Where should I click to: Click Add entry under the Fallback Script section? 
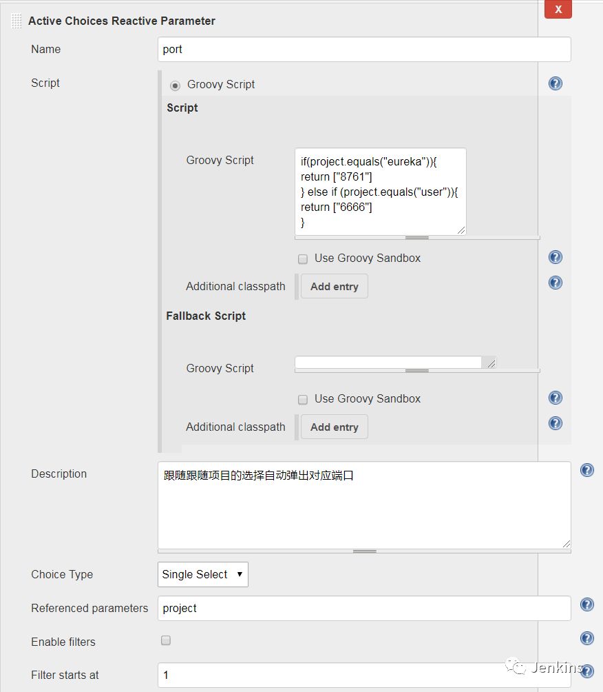point(335,427)
